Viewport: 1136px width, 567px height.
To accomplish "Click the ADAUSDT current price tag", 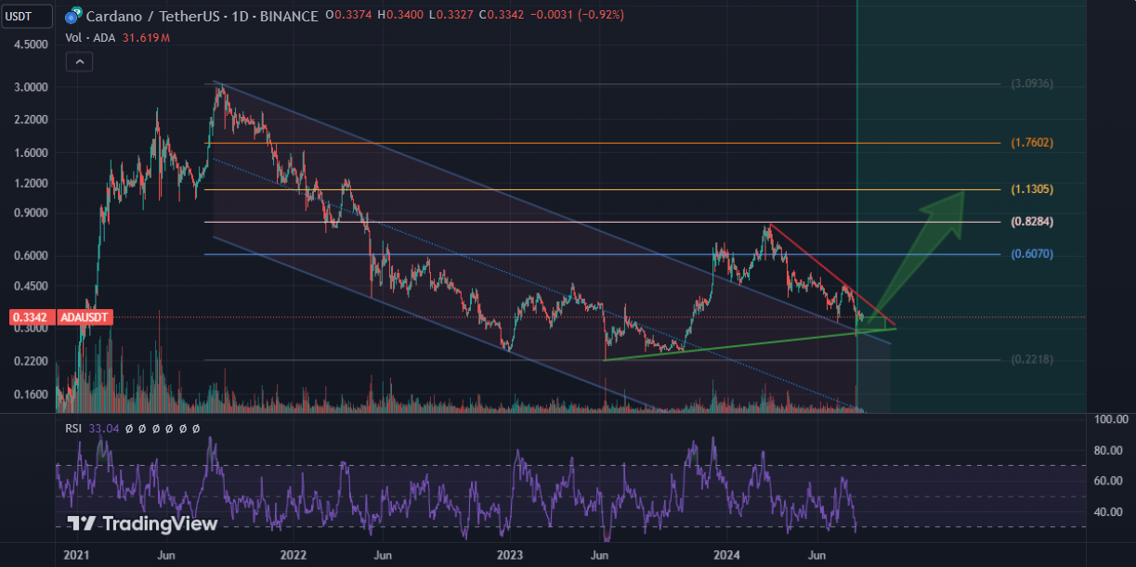I will (x=84, y=317).
